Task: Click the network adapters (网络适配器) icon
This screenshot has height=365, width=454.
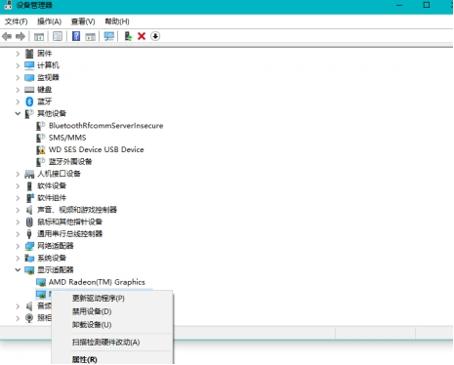Action: click(x=29, y=246)
